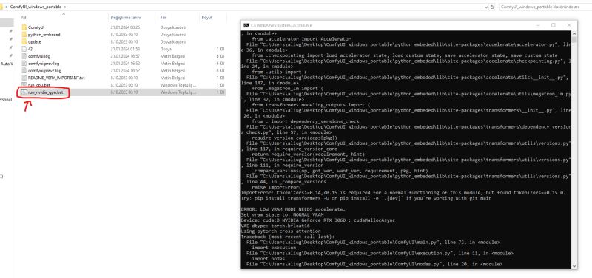The height and width of the screenshot is (278, 592).
Task: Click the 'raise ImportError(' line
Action: [276, 187]
